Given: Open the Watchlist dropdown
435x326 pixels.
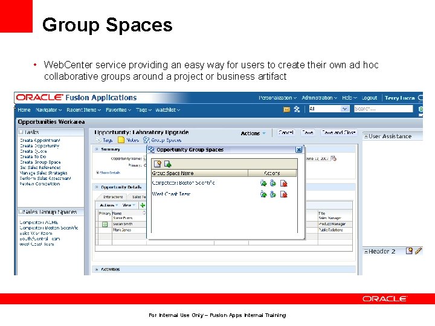Looking at the screenshot, I should (168, 110).
